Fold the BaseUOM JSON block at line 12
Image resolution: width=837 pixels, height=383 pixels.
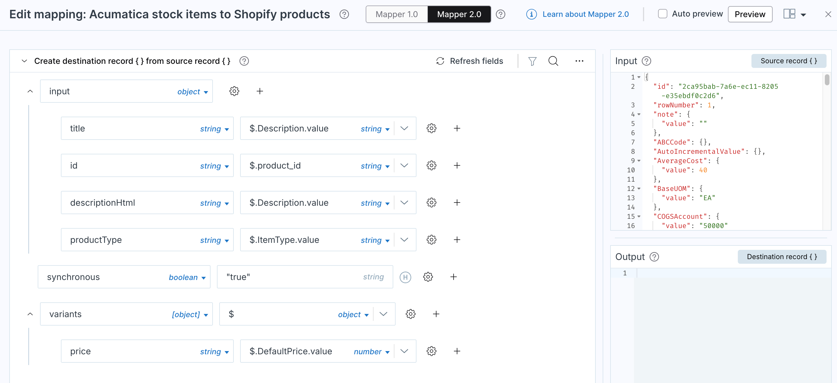[x=639, y=189]
